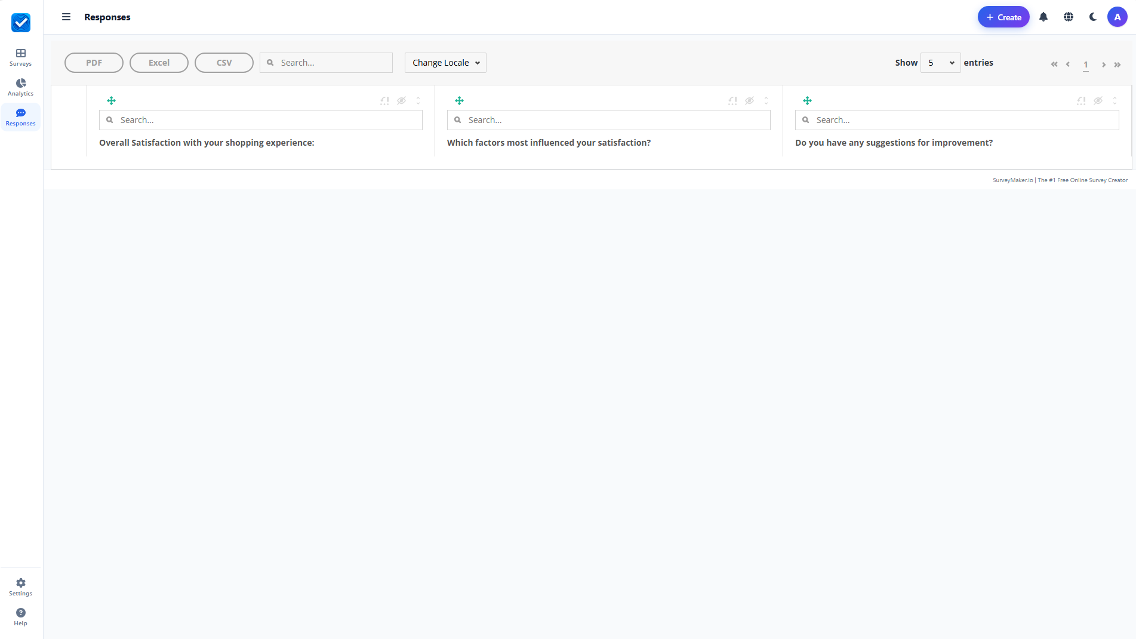
Task: Jump to the first page
Action: coord(1054,64)
